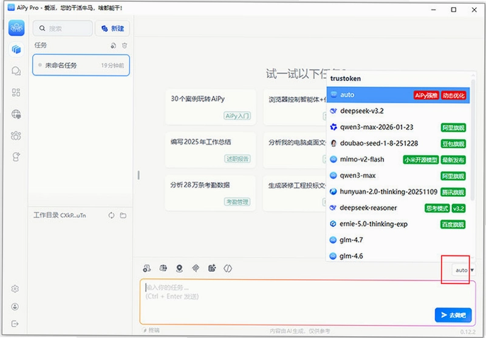Viewport: 486px width, 338px height.
Task: Focus the 输入你的任务 text area
Action: point(307,302)
